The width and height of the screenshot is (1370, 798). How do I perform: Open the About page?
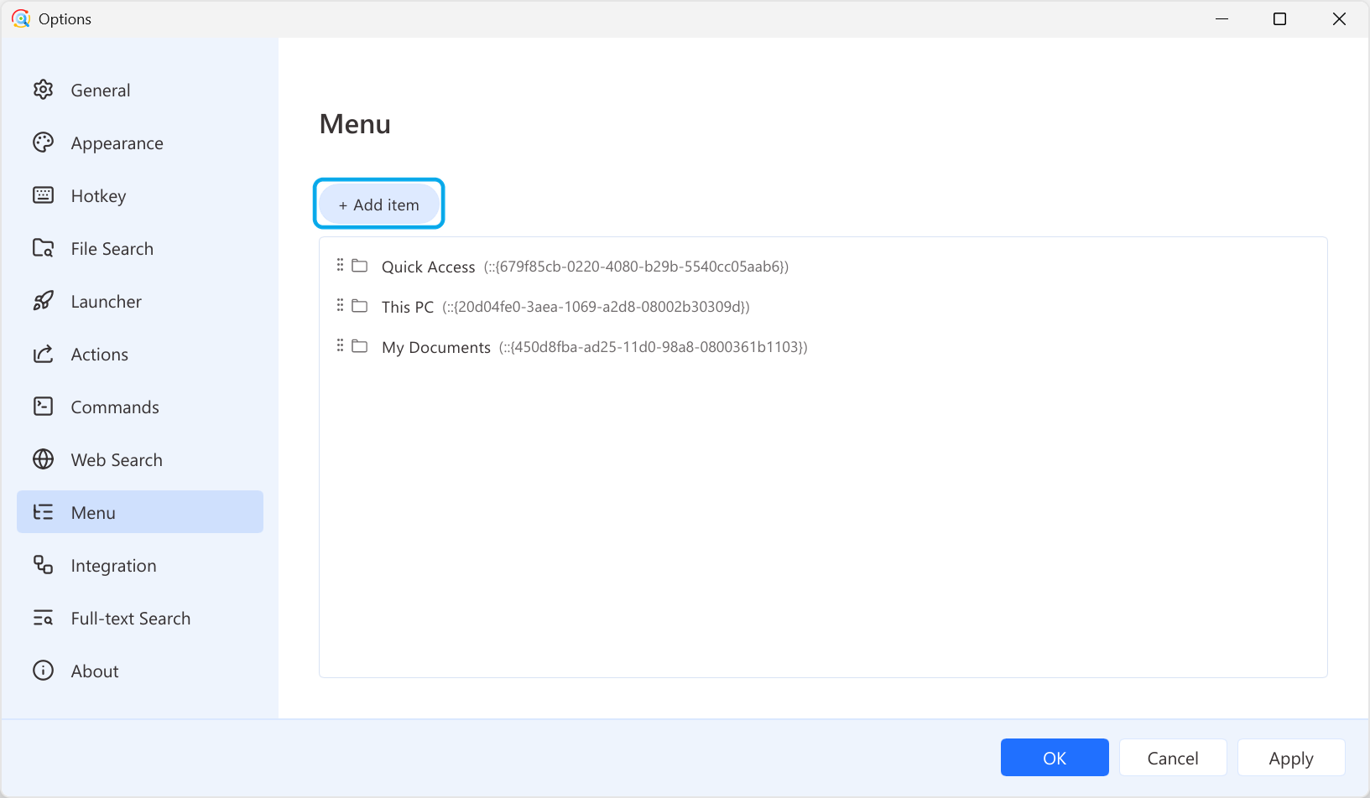140,671
